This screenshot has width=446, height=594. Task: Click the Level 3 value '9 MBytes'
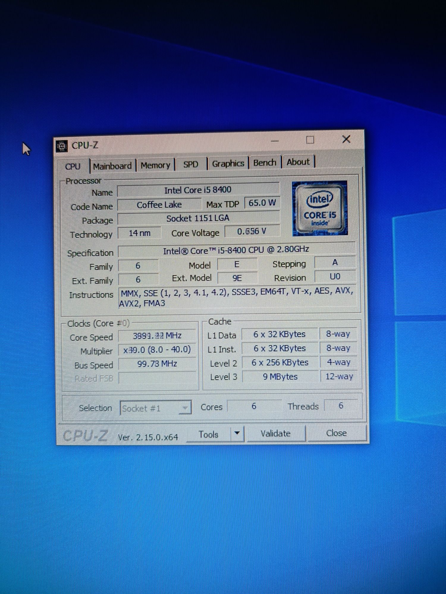click(x=280, y=377)
